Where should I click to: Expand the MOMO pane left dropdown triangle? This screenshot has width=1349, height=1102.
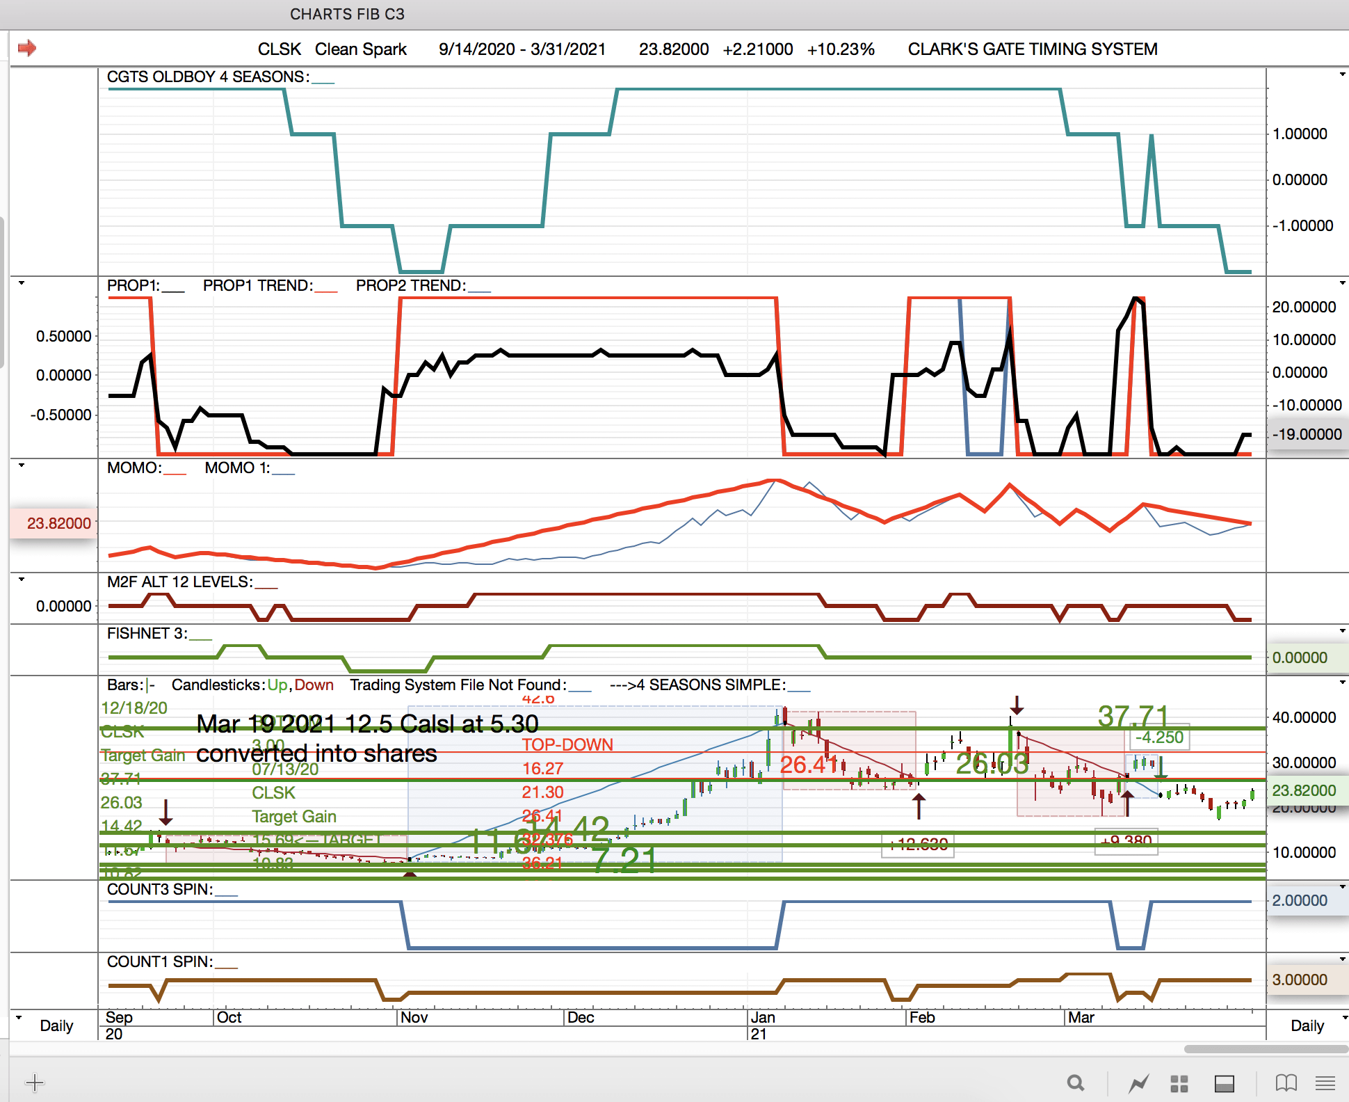22,465
